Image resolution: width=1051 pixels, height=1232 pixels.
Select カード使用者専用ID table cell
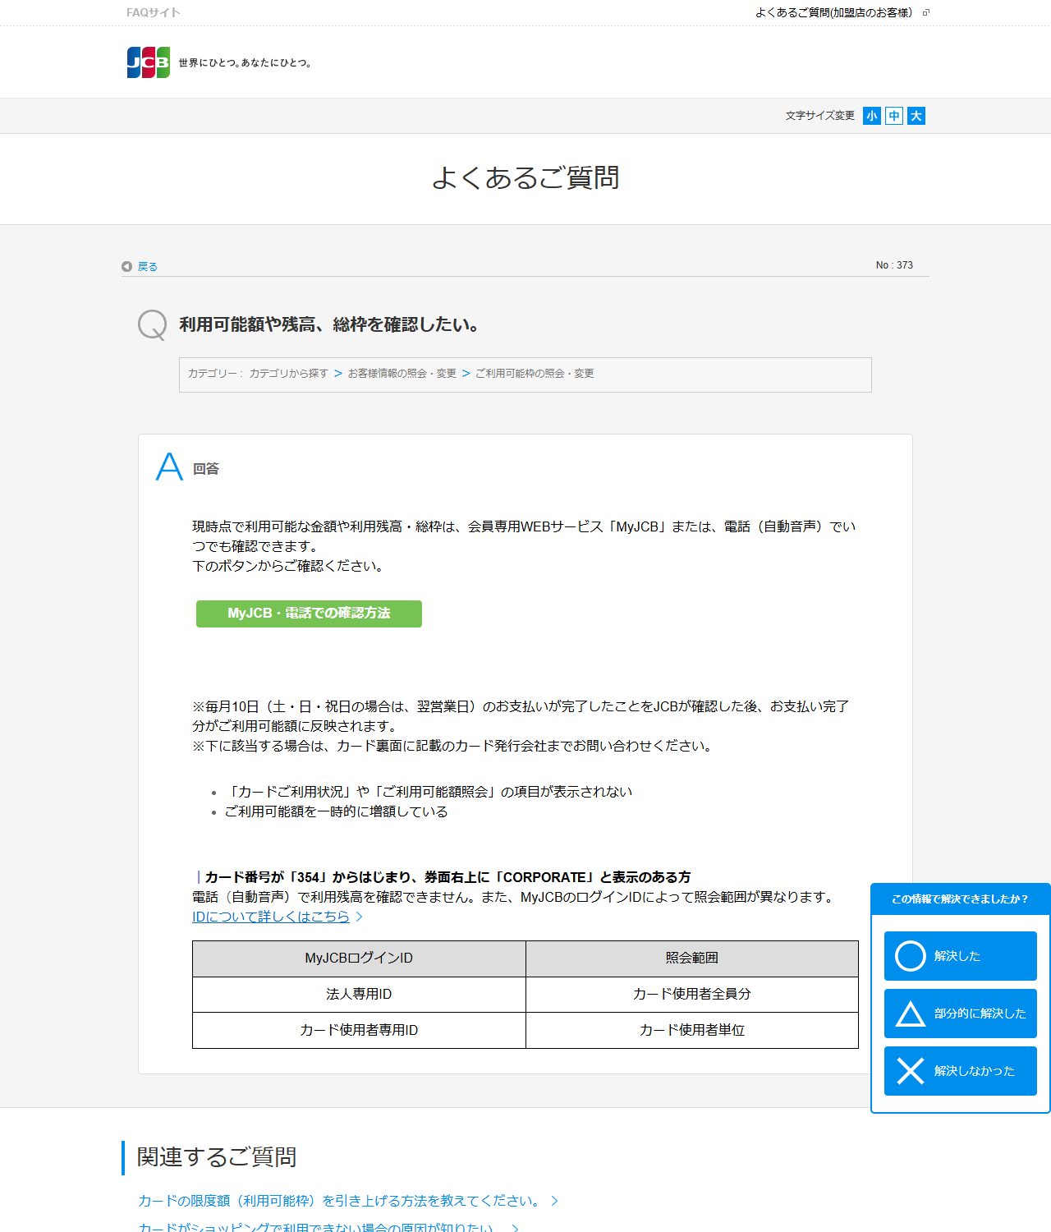click(x=359, y=1030)
